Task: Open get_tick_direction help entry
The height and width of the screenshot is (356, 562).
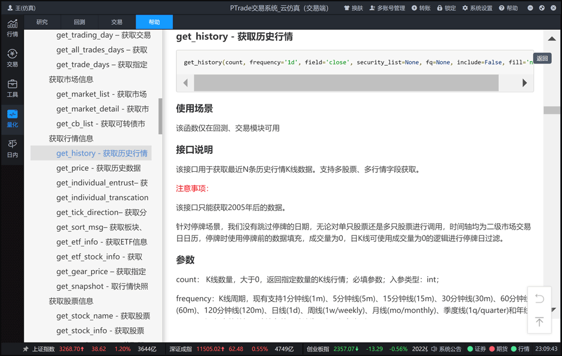Action: (101, 212)
